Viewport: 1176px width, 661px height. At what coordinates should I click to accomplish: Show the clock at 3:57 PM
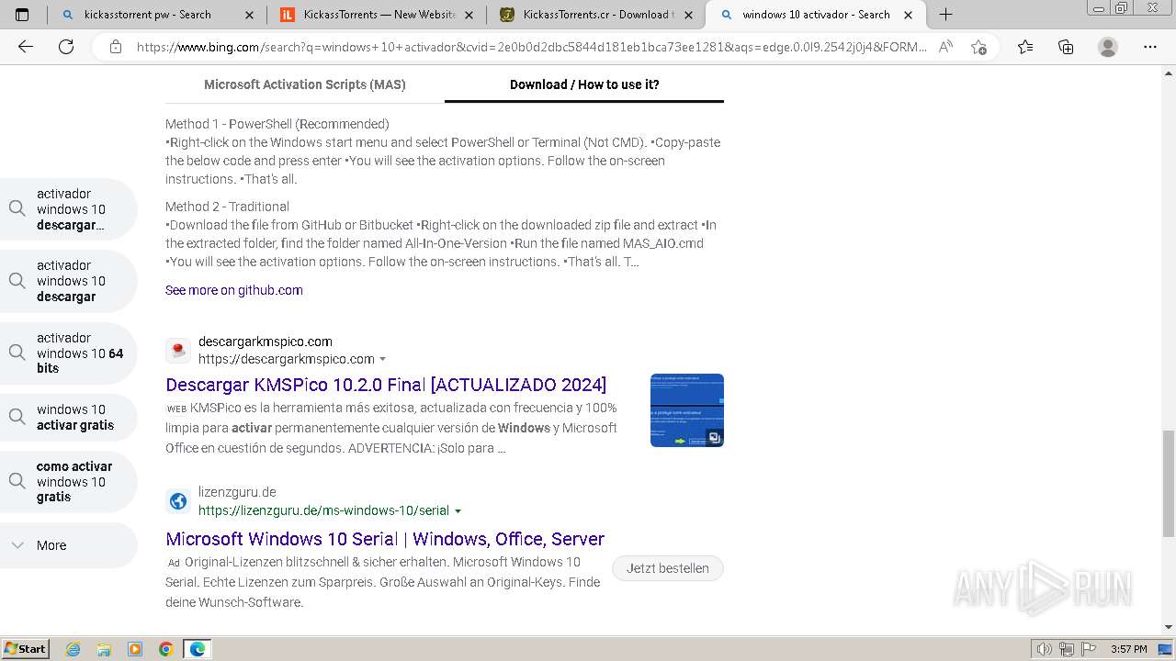click(1128, 649)
